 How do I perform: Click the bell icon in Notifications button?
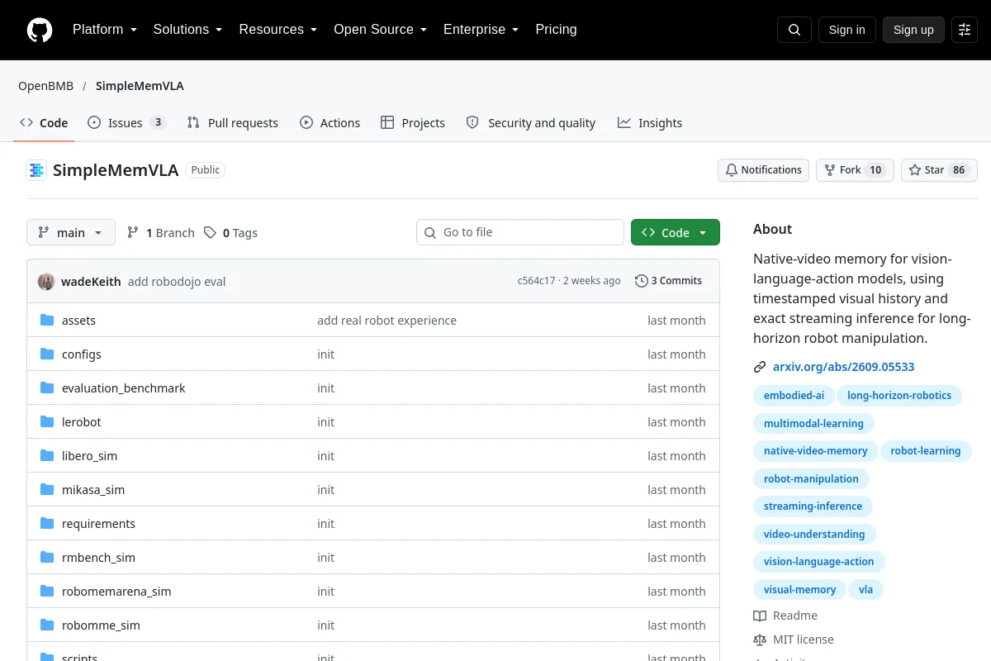(x=732, y=170)
